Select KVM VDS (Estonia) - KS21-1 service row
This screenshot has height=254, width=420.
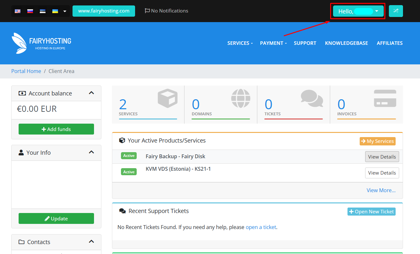click(257, 173)
